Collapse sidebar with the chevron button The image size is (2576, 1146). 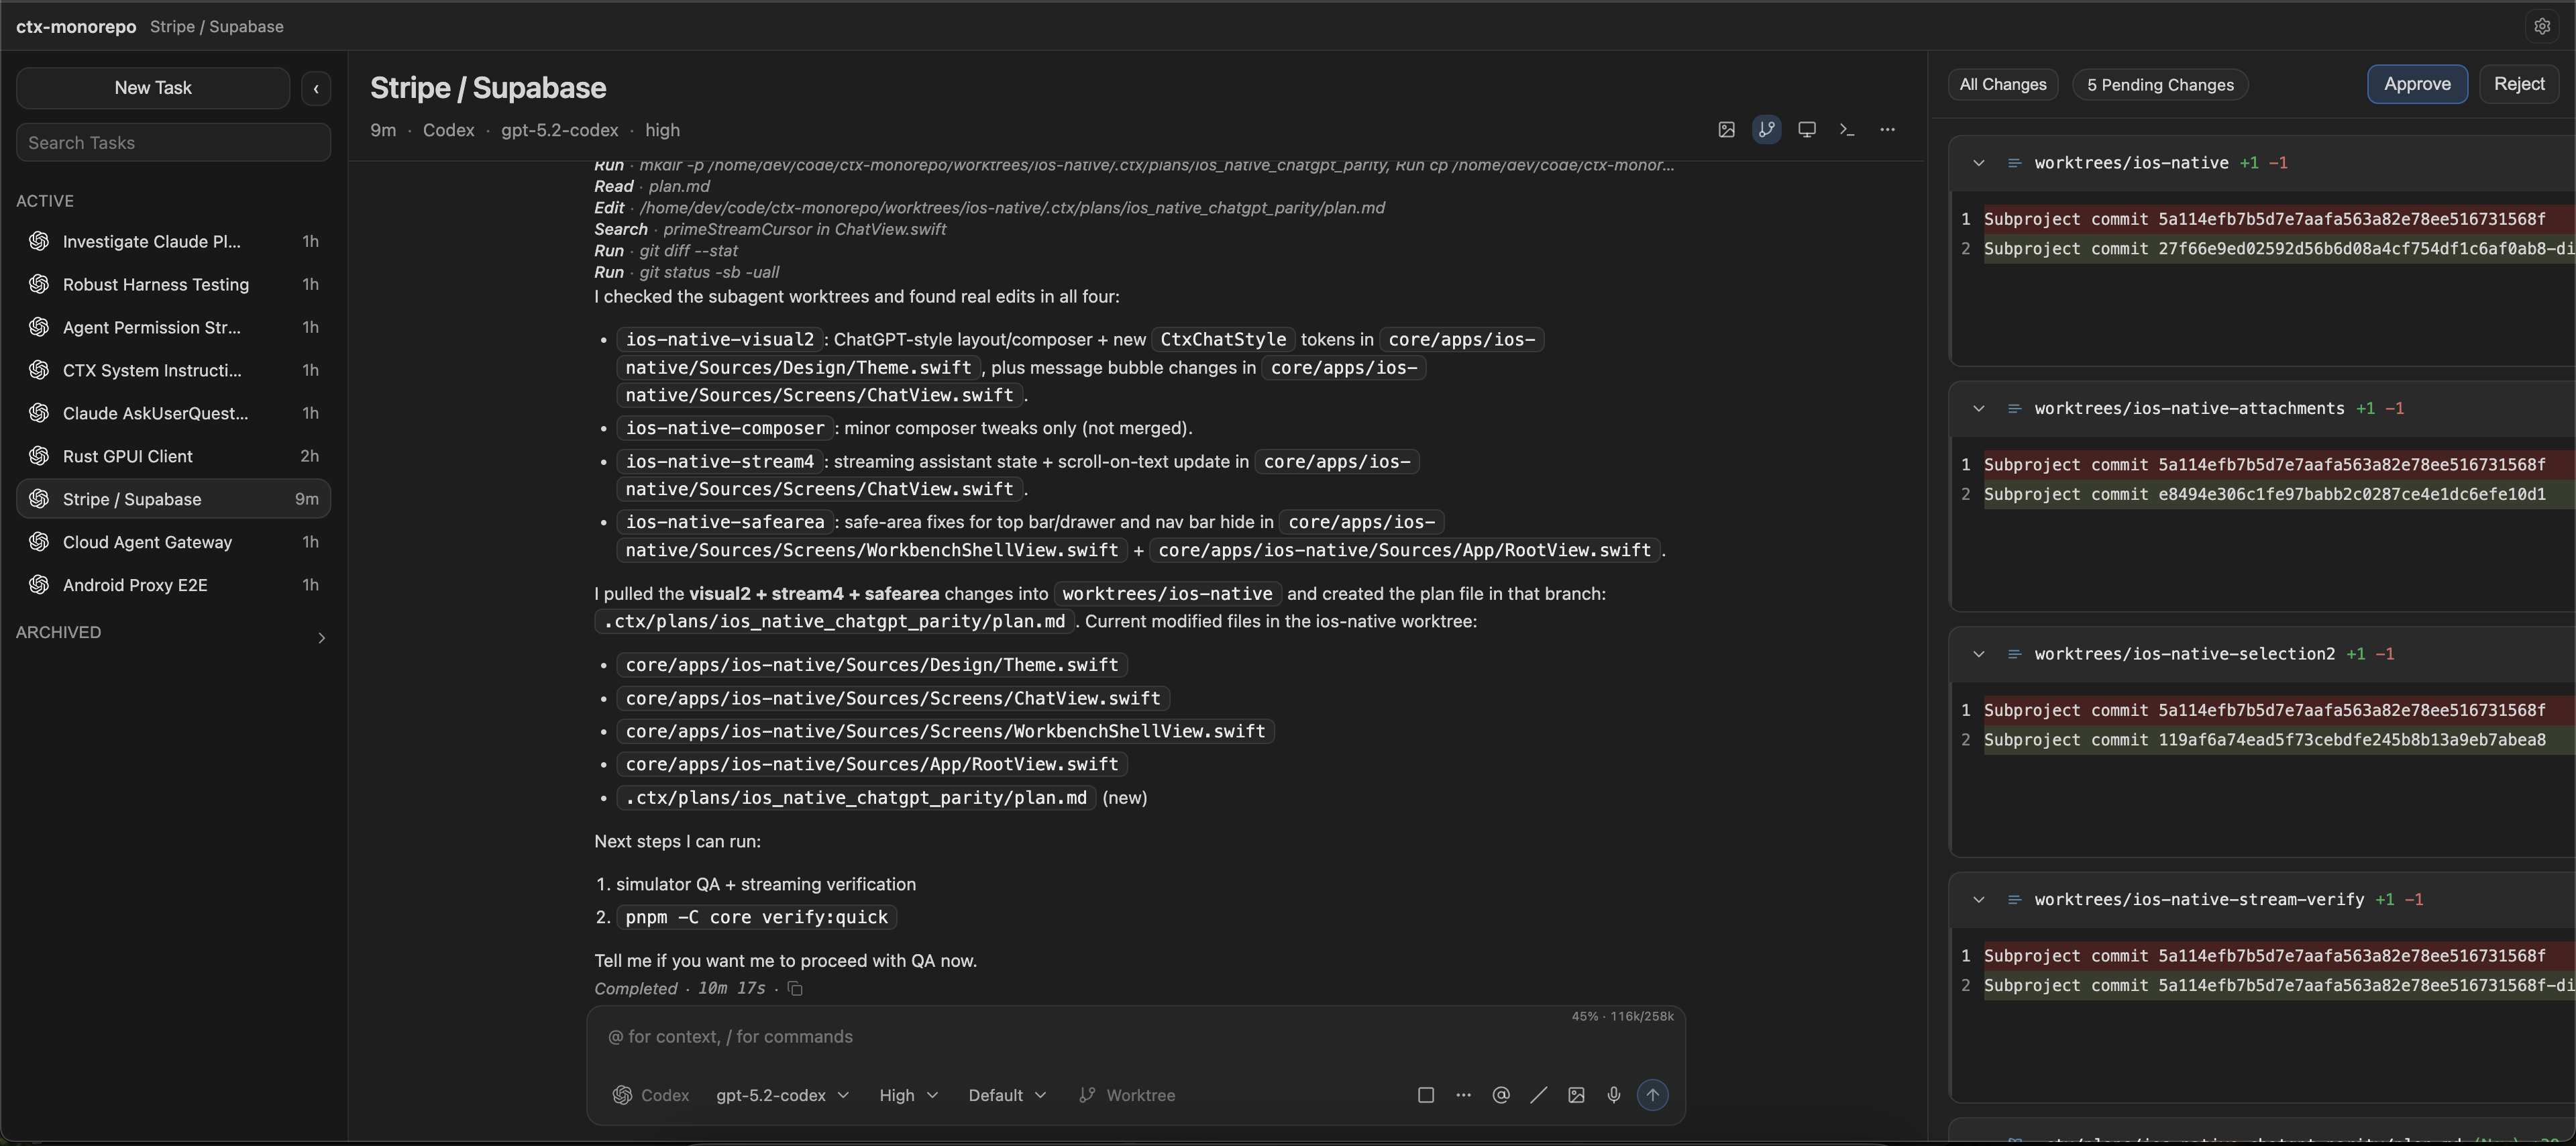[x=316, y=88]
